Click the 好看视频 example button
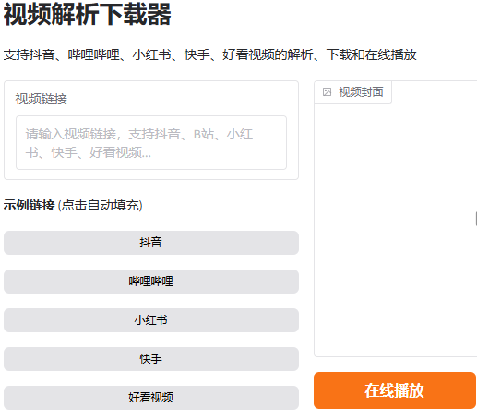Viewport: 477px width, 420px height. (x=151, y=398)
